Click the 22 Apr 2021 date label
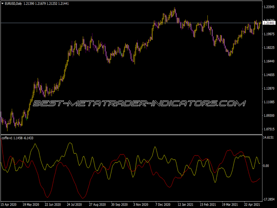The image size is (277, 208). (252, 205)
